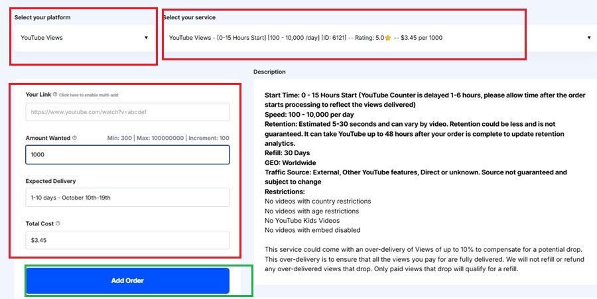Click the Add Order button

[x=127, y=280]
